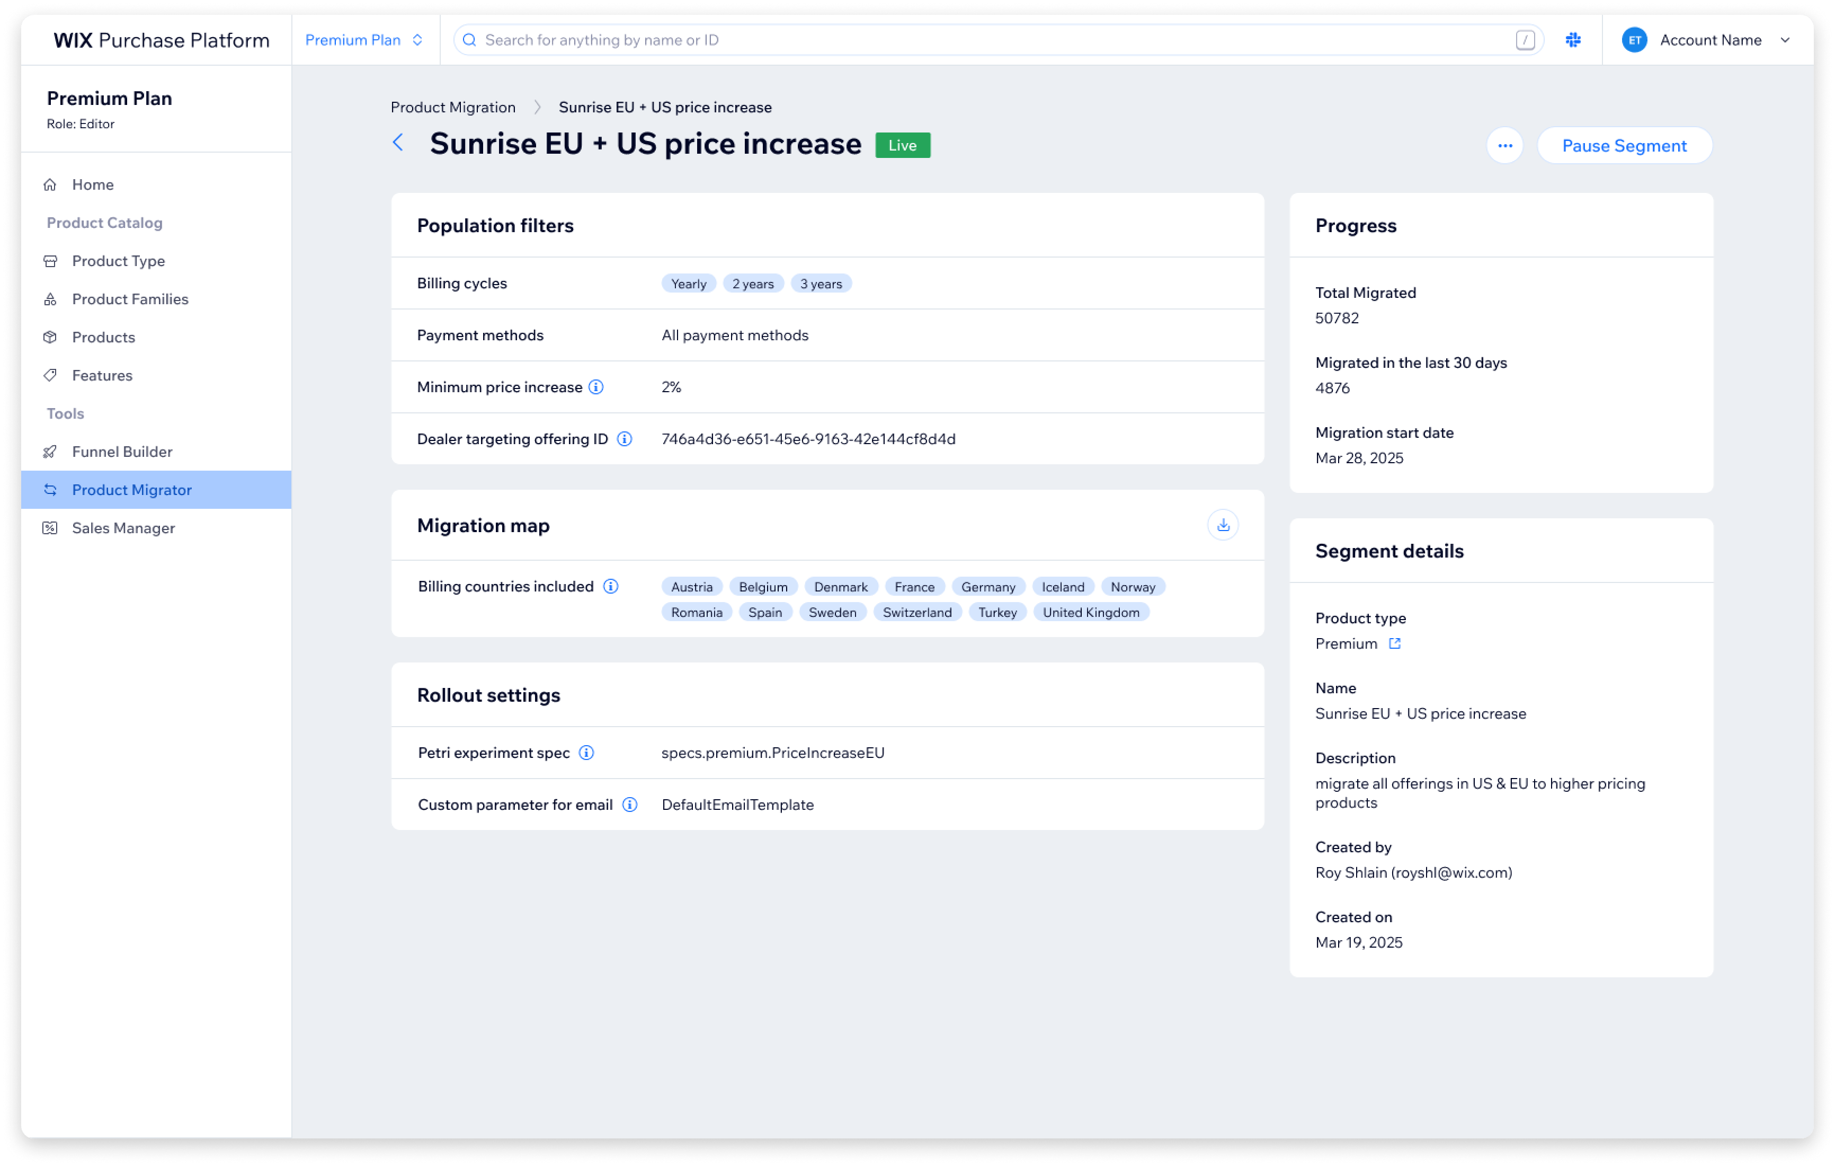Download the migration map
The image size is (1835, 1166).
[1222, 525]
